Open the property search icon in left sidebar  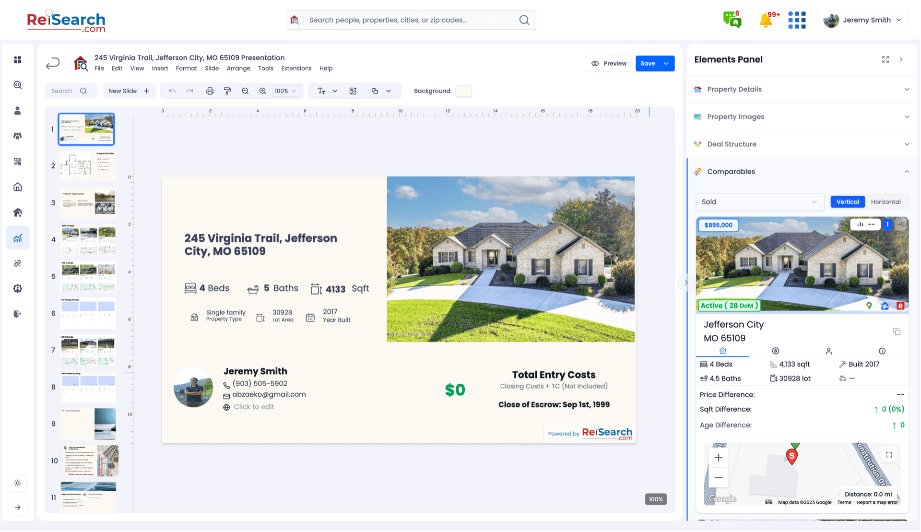pos(18,85)
